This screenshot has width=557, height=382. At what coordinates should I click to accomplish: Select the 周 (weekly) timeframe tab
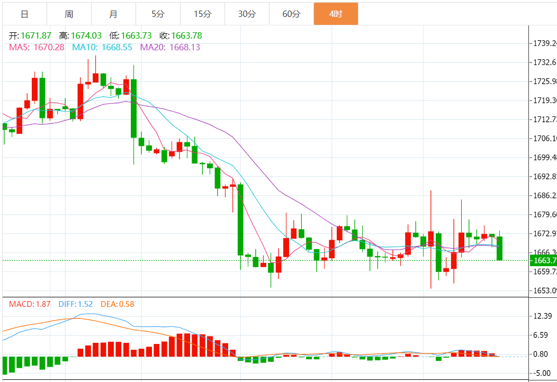(x=69, y=14)
